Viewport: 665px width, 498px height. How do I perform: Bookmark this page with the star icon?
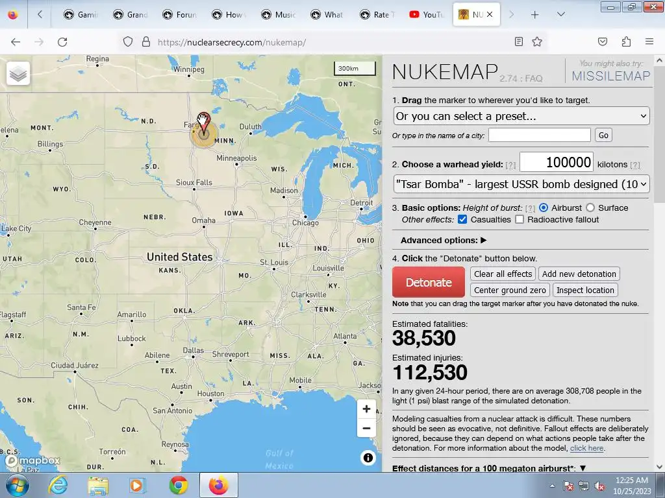(x=537, y=41)
